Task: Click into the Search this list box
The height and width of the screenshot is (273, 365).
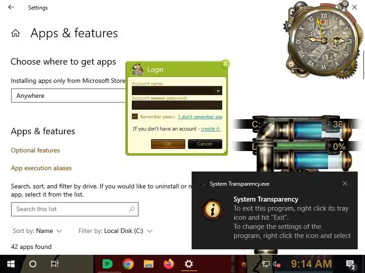Action: click(74, 209)
